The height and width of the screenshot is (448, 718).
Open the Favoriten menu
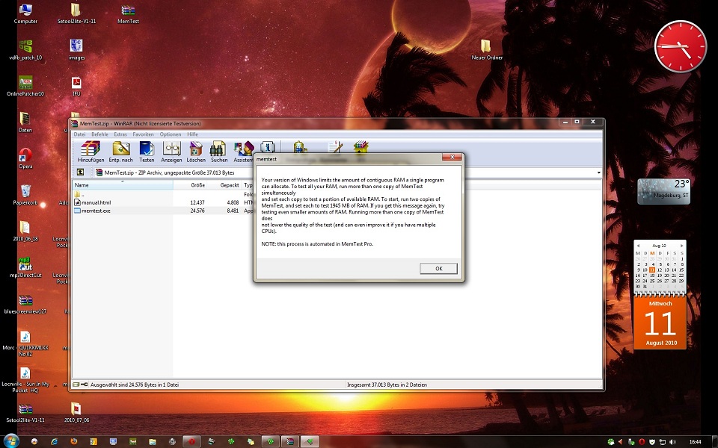tap(143, 134)
